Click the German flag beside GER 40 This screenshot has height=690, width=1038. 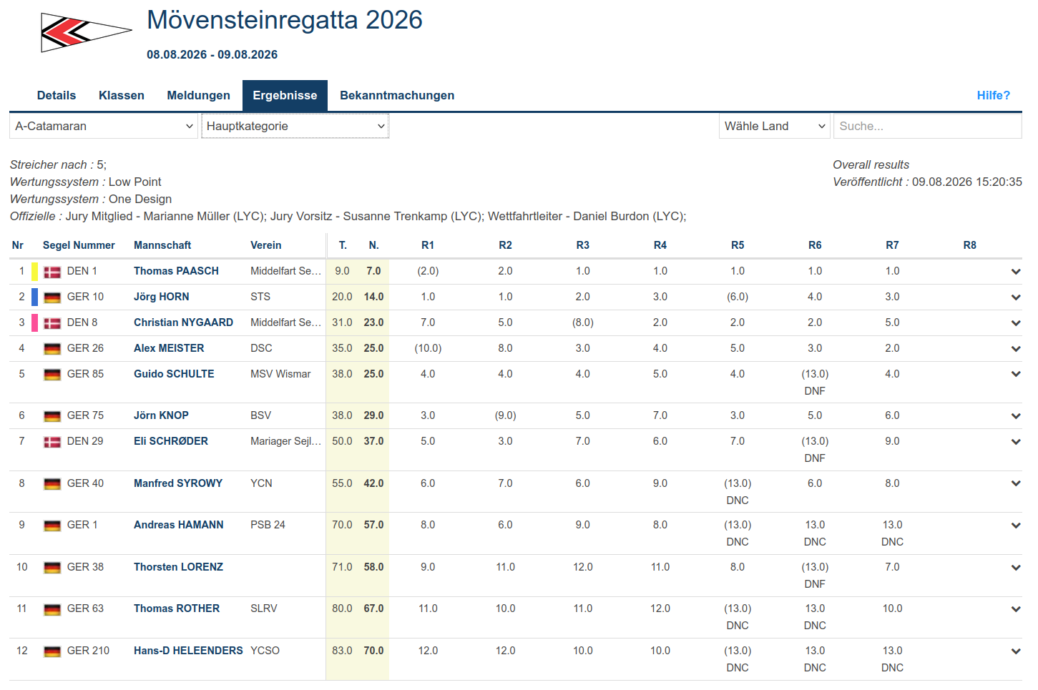click(52, 484)
